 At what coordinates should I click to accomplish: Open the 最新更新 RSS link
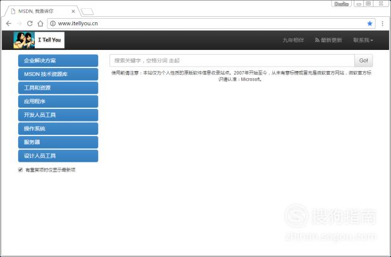(328, 40)
